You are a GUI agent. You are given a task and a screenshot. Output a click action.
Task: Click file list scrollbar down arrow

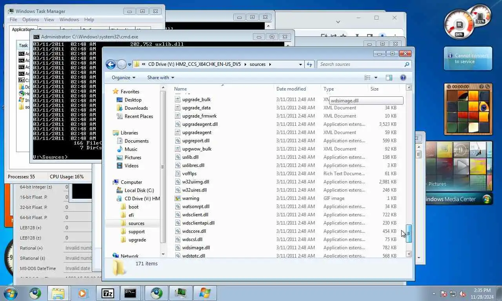coord(409,254)
